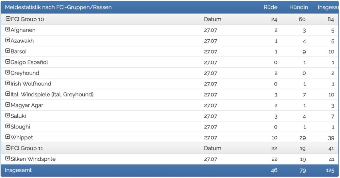Screen dimensions: 340x178
Task: Click the Sloughi expand arrow icon
Action: [x=7, y=126]
